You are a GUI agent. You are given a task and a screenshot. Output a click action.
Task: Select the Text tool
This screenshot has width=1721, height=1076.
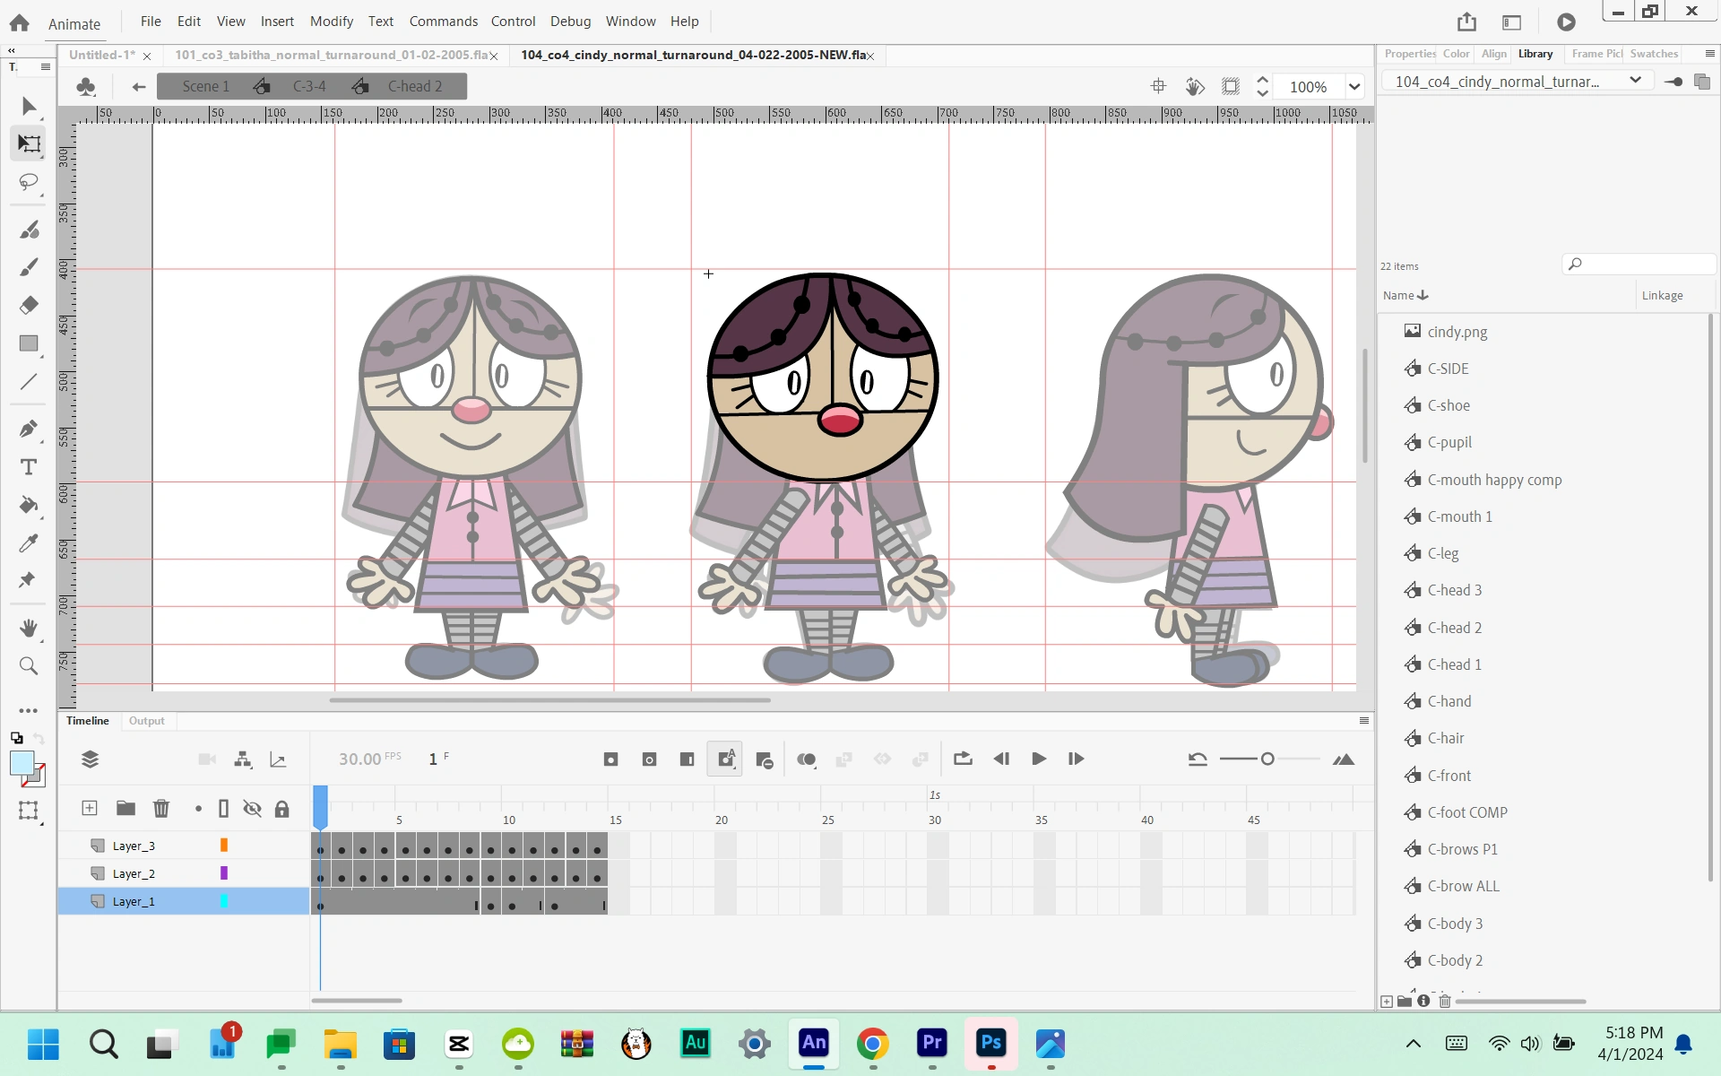29,467
